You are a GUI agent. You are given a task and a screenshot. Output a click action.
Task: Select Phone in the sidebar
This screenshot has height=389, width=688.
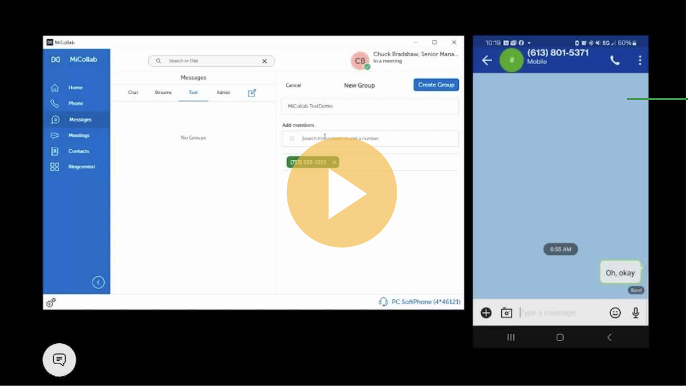75,103
